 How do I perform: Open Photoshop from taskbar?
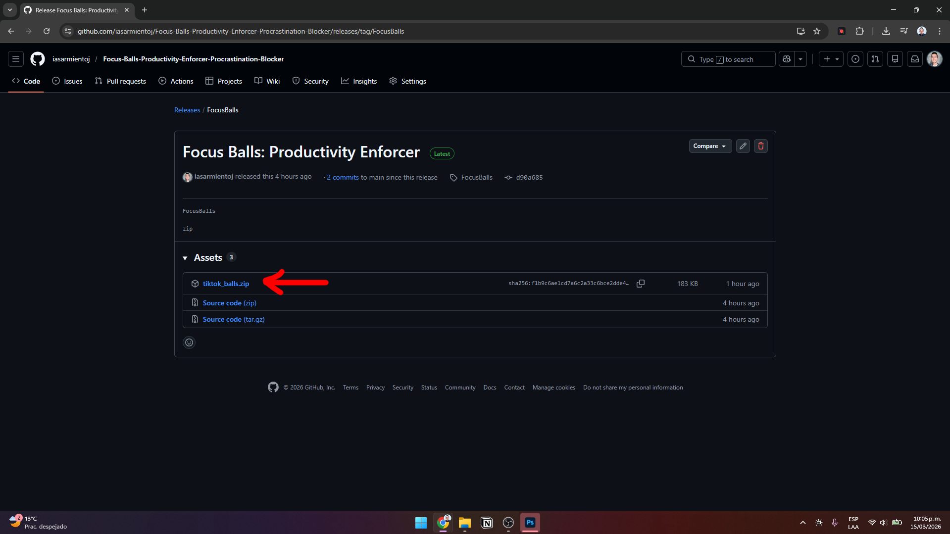pyautogui.click(x=530, y=523)
